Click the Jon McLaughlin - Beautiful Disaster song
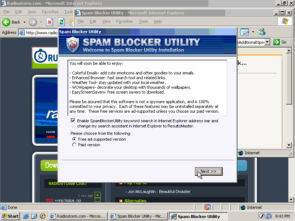Screen dimensions: 295x221 (158, 192)
